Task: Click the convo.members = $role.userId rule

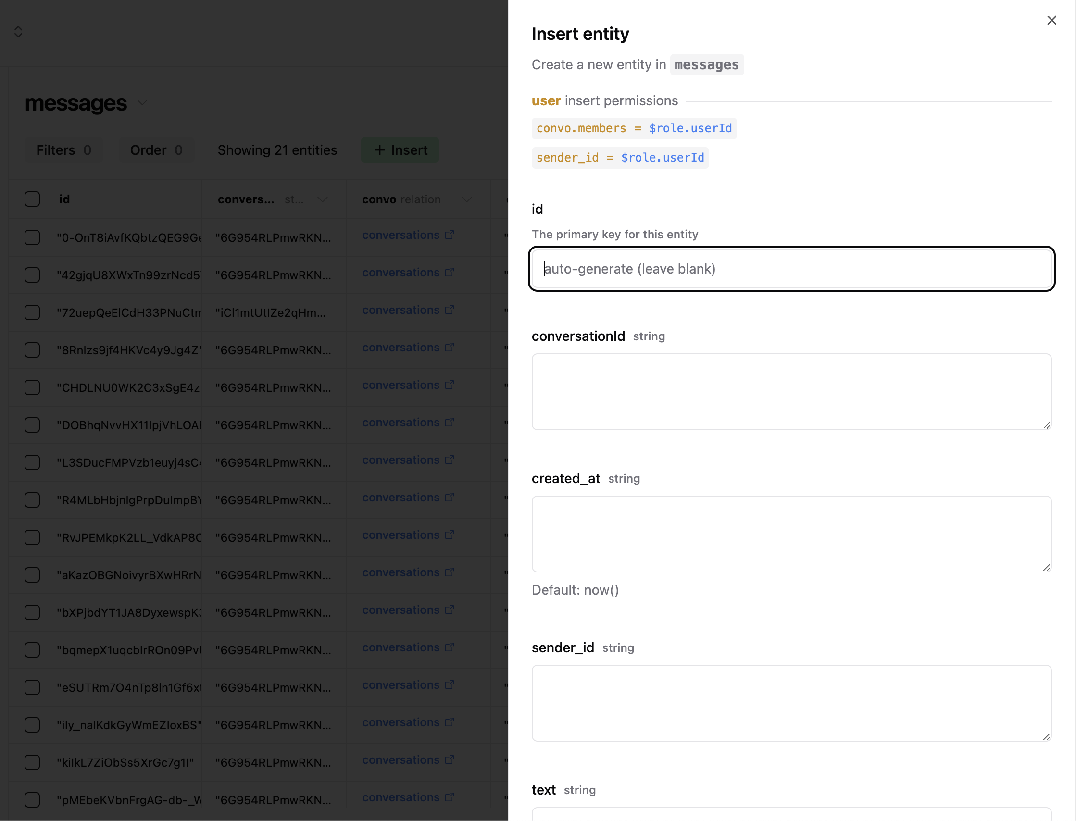Action: tap(634, 128)
